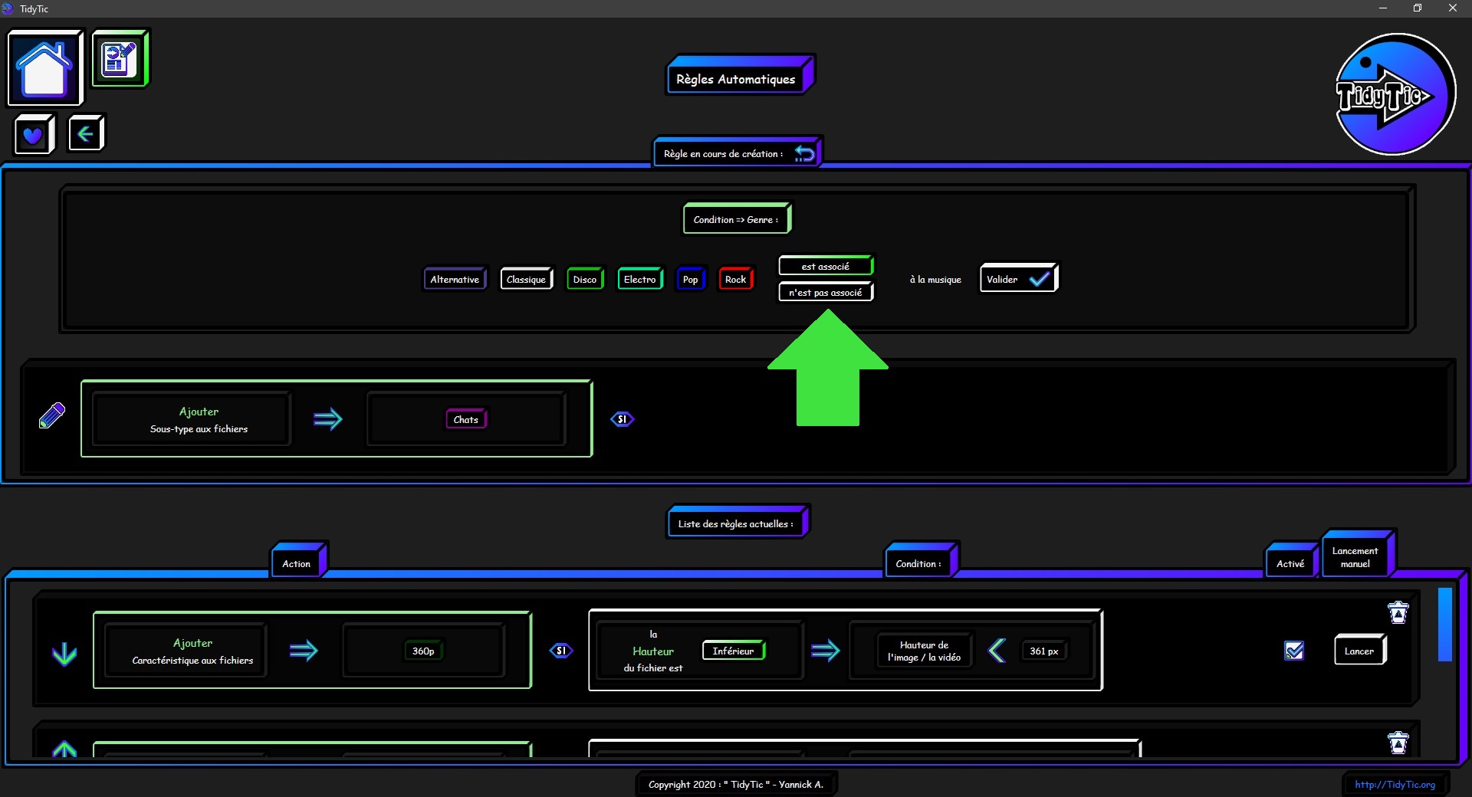Image resolution: width=1472 pixels, height=797 pixels.
Task: Click the copyright 2020 TidyTic footer
Action: pyautogui.click(x=736, y=784)
